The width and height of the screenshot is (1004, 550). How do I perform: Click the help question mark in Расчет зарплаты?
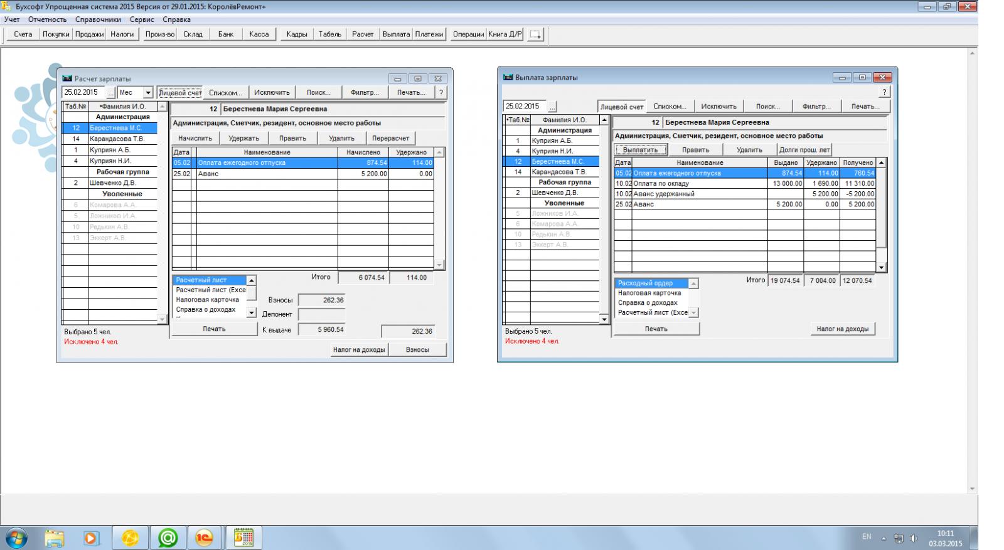[441, 92]
